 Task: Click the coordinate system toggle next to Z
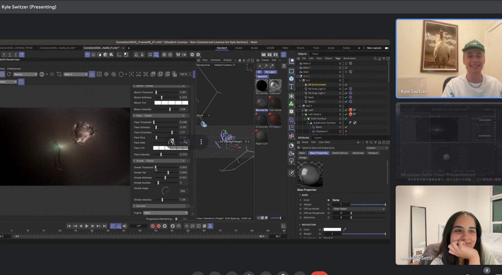(x=22, y=54)
